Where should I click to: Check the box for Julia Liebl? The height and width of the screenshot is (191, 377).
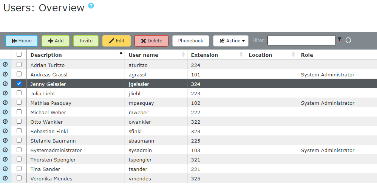pos(19,93)
